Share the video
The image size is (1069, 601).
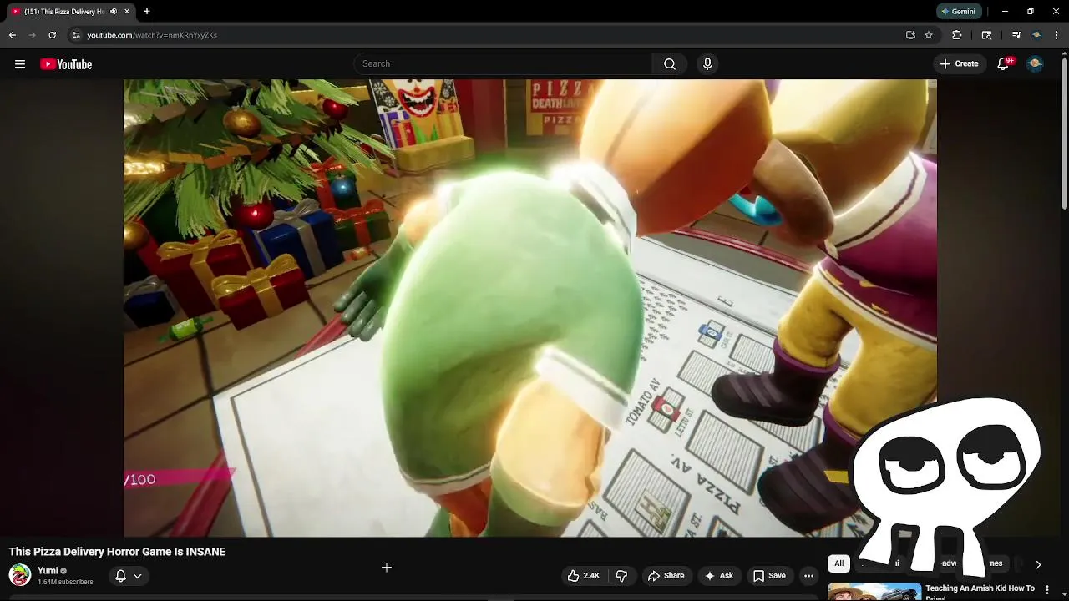666,576
